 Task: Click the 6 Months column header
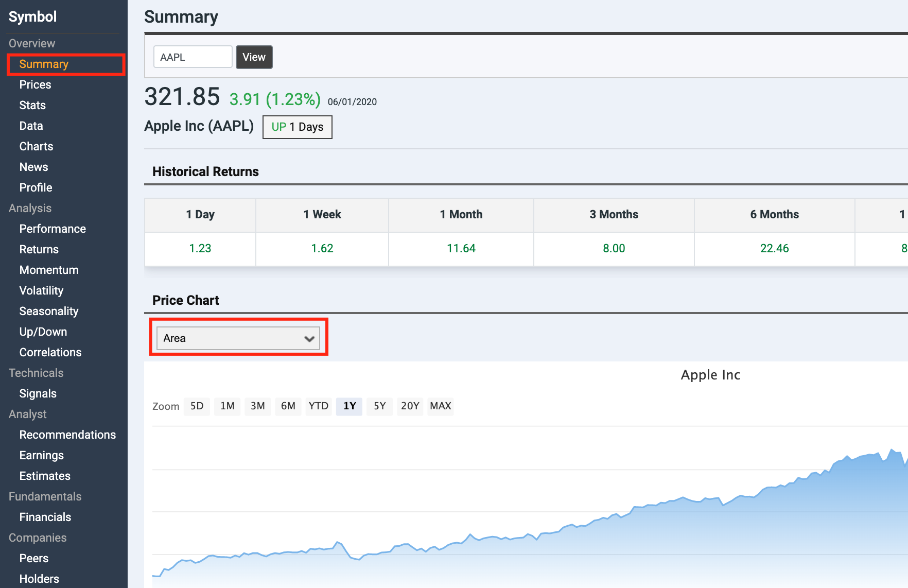pyautogui.click(x=775, y=215)
